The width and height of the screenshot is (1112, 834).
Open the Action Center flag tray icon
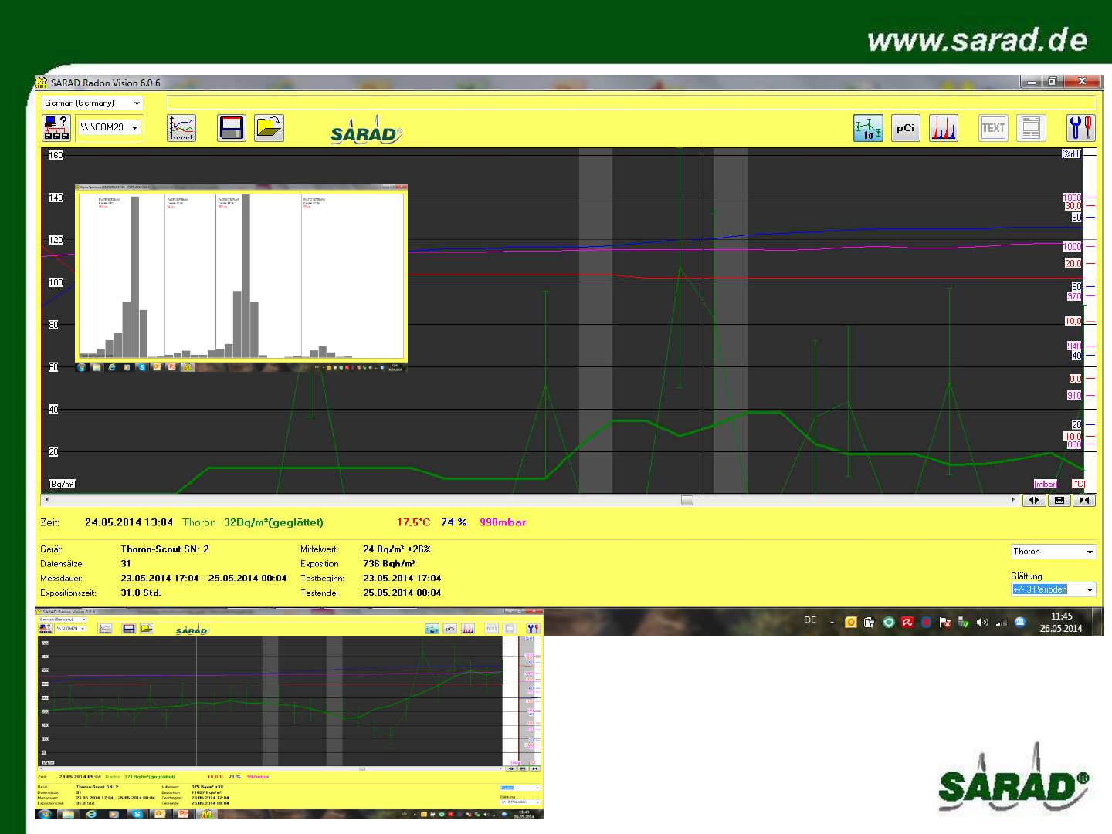[944, 622]
